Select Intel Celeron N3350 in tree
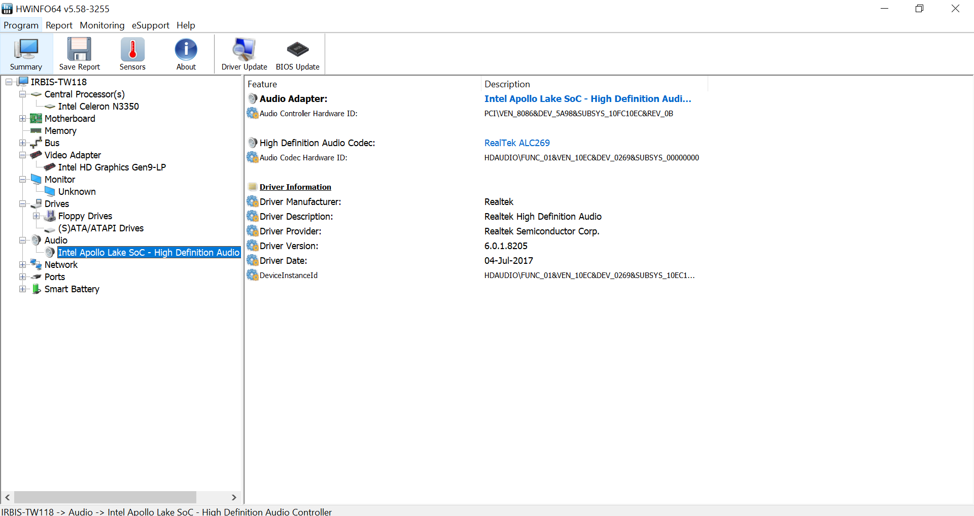 pyautogui.click(x=98, y=106)
